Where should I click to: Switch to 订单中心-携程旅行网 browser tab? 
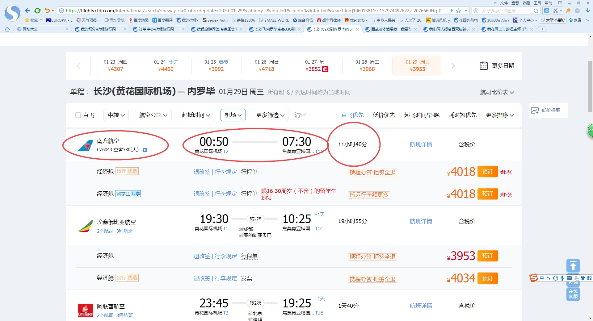coord(156,29)
